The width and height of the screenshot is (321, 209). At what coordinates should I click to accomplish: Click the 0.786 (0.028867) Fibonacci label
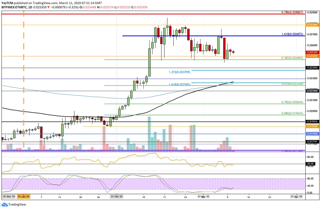click(292, 13)
